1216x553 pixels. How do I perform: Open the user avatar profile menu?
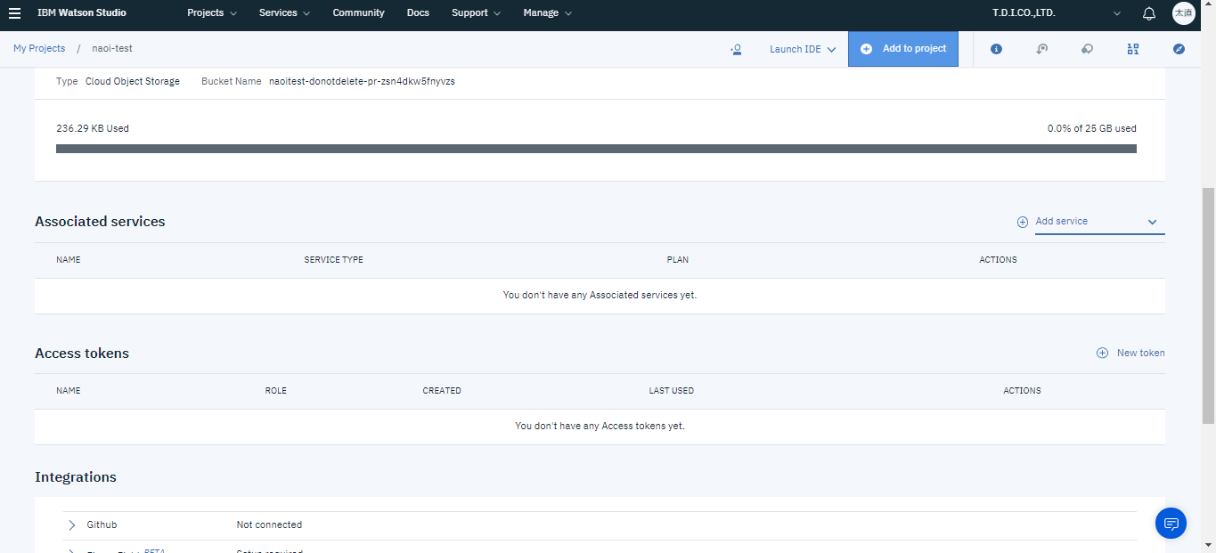(x=1183, y=13)
